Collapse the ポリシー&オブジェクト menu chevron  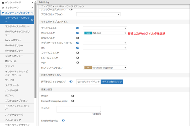tap(32, 13)
